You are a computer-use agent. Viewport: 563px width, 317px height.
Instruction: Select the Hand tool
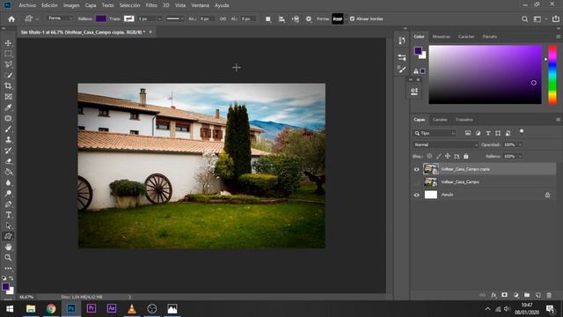click(x=8, y=247)
